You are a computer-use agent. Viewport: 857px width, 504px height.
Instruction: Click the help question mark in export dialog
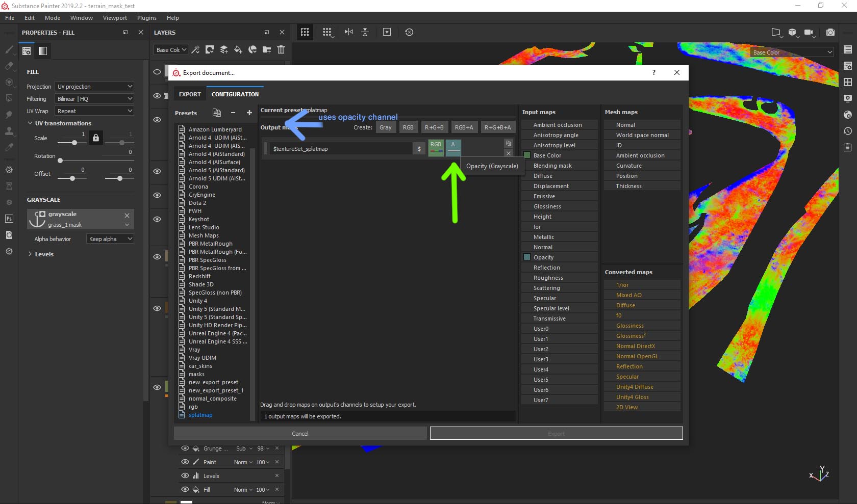click(x=654, y=72)
